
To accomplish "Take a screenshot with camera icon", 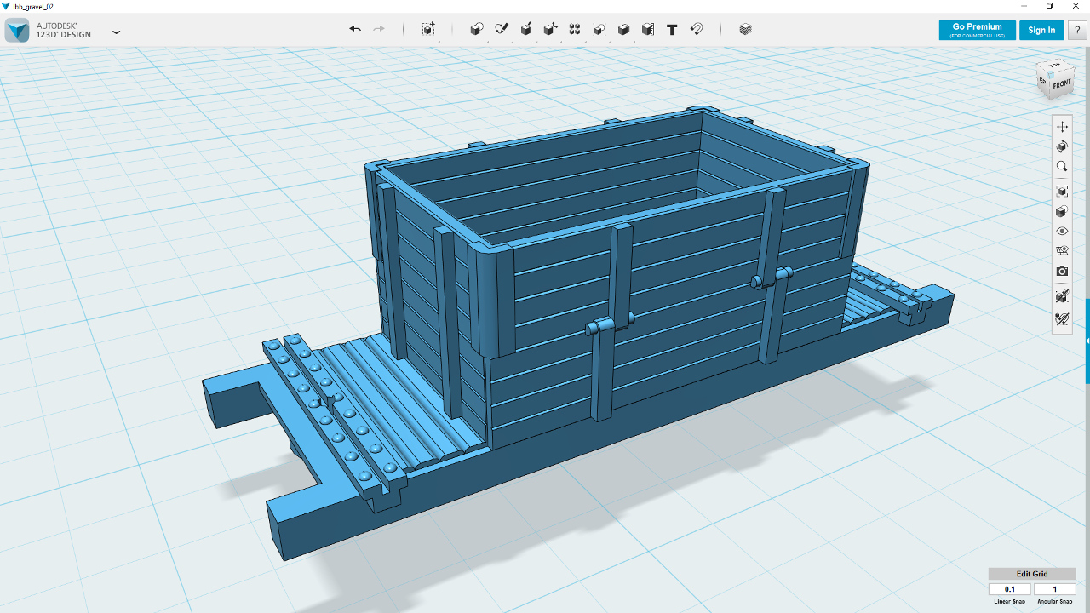I will tap(1062, 272).
